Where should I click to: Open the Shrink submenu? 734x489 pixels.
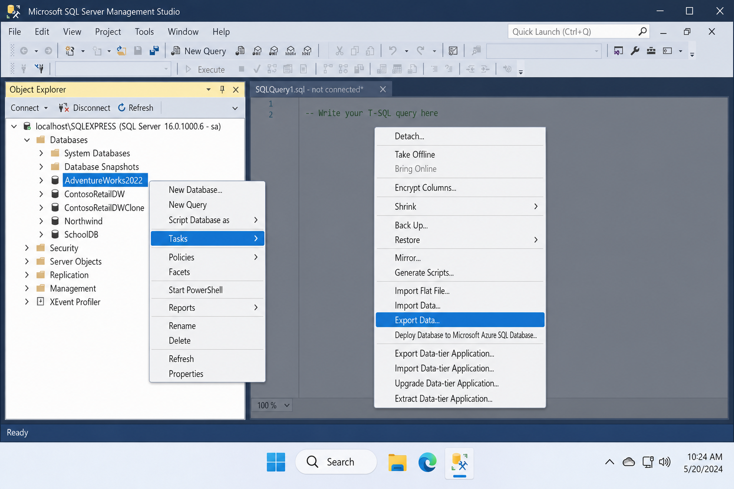tap(460, 207)
